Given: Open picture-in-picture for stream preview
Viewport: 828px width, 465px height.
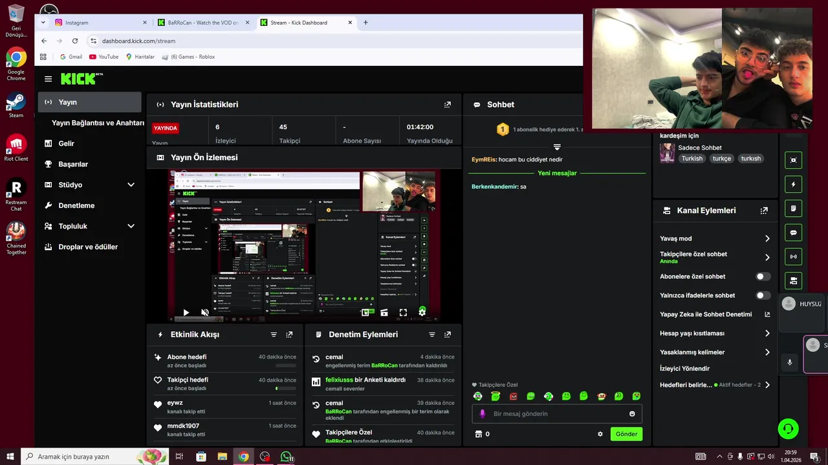Looking at the screenshot, I should click(365, 313).
